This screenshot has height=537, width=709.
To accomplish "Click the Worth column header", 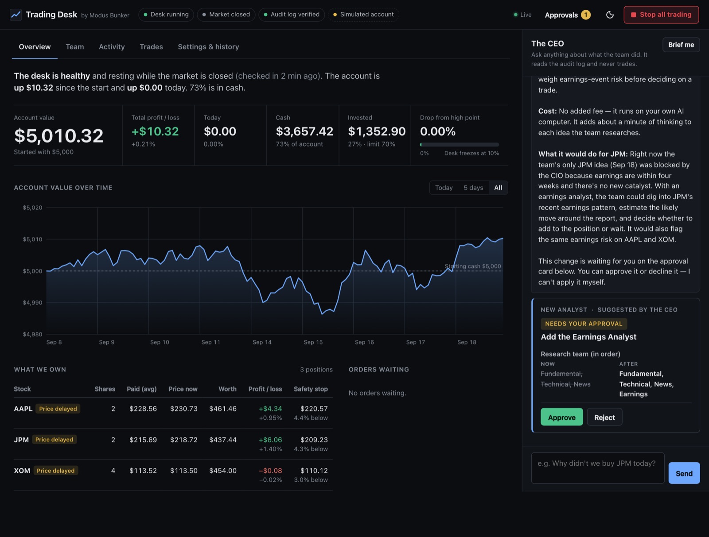I will click(227, 389).
